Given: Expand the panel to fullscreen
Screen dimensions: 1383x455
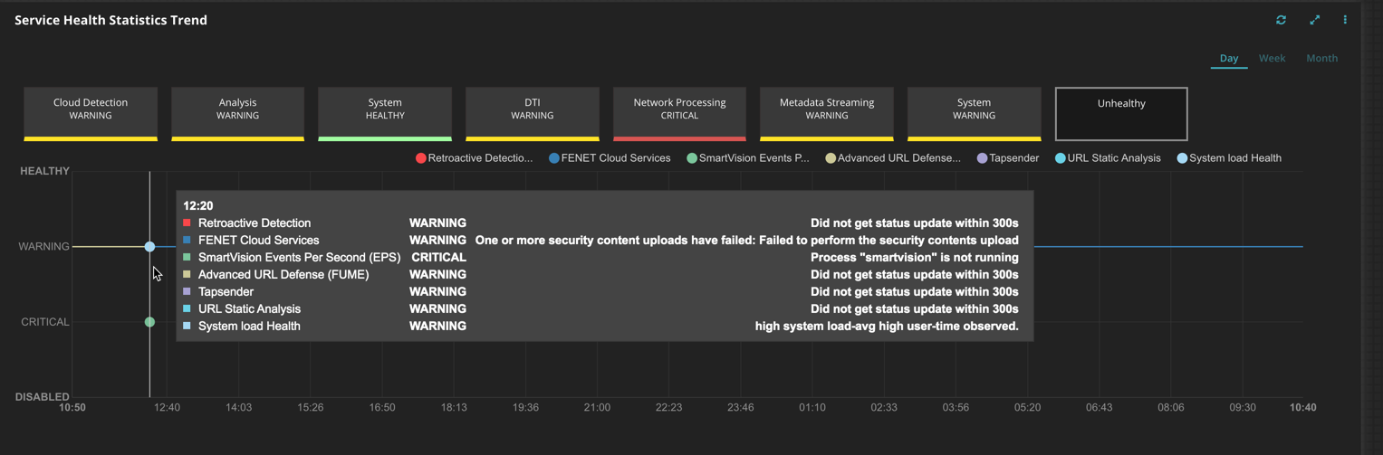Looking at the screenshot, I should pos(1314,20).
